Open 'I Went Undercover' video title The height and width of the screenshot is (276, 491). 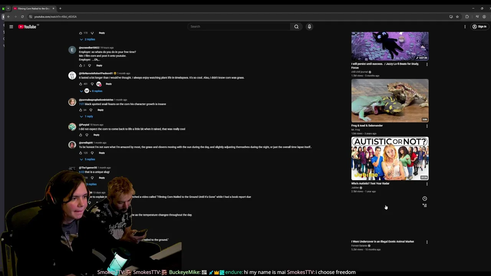click(382, 242)
